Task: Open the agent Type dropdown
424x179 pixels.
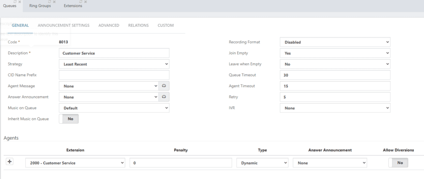Action: 262,163
